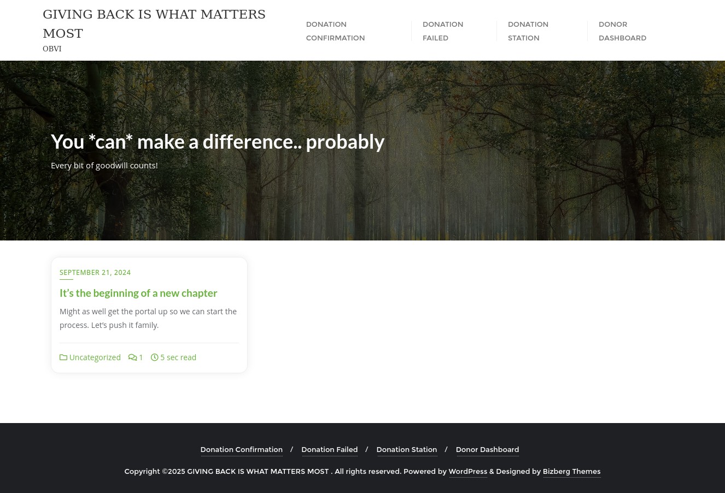
Task: Click the folder icon beside Uncategorized
Action: (x=63, y=357)
